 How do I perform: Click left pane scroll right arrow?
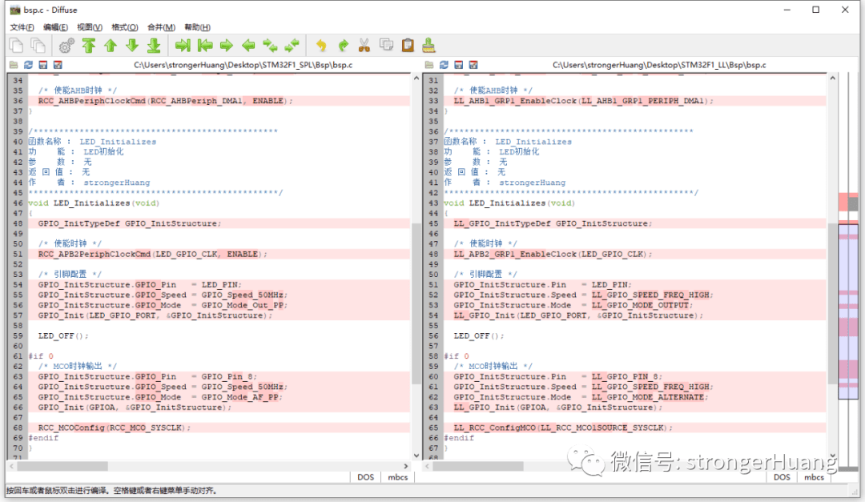[406, 466]
